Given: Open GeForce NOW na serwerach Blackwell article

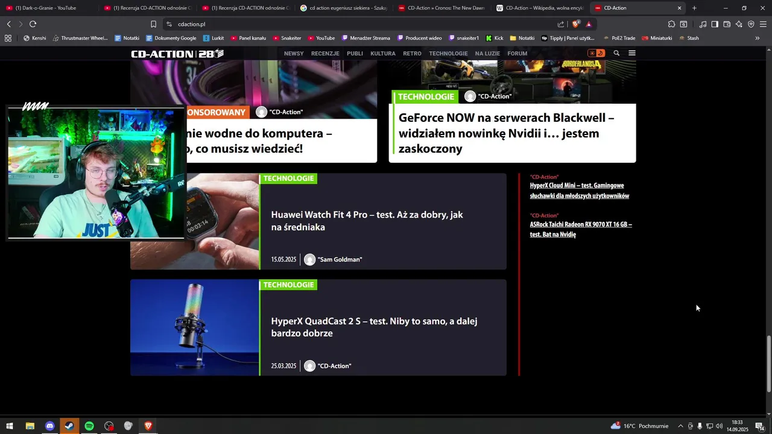Looking at the screenshot, I should (x=506, y=133).
